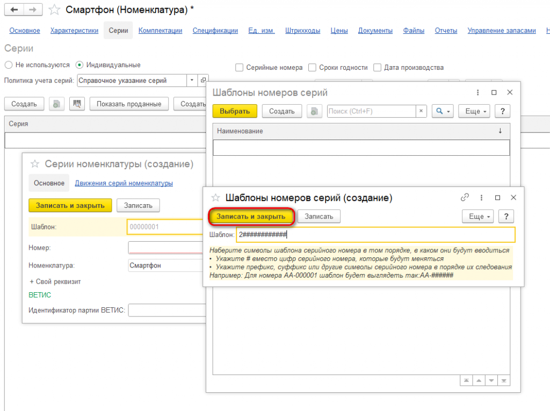Move up one row in the templates list
Screen dimensions: 550x411
point(479,380)
